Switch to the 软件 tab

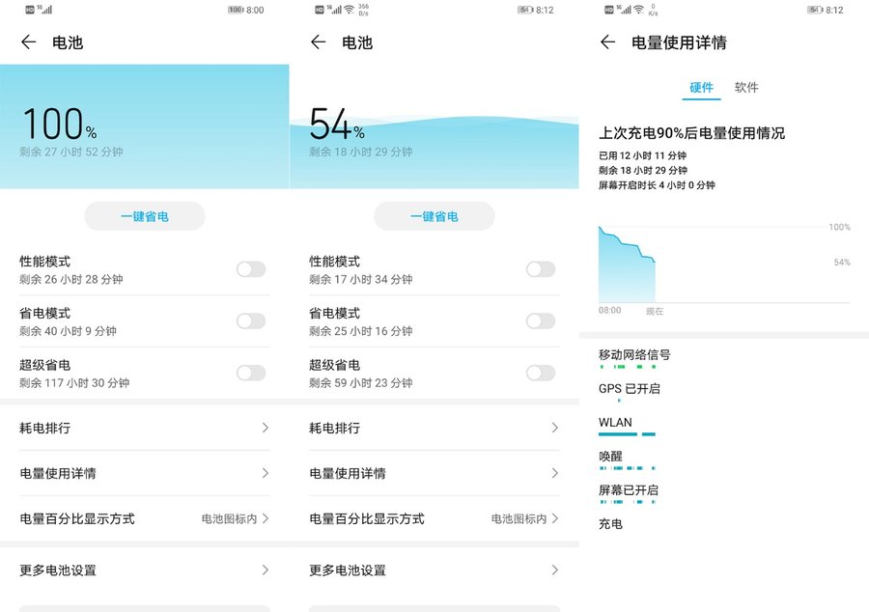click(x=746, y=88)
